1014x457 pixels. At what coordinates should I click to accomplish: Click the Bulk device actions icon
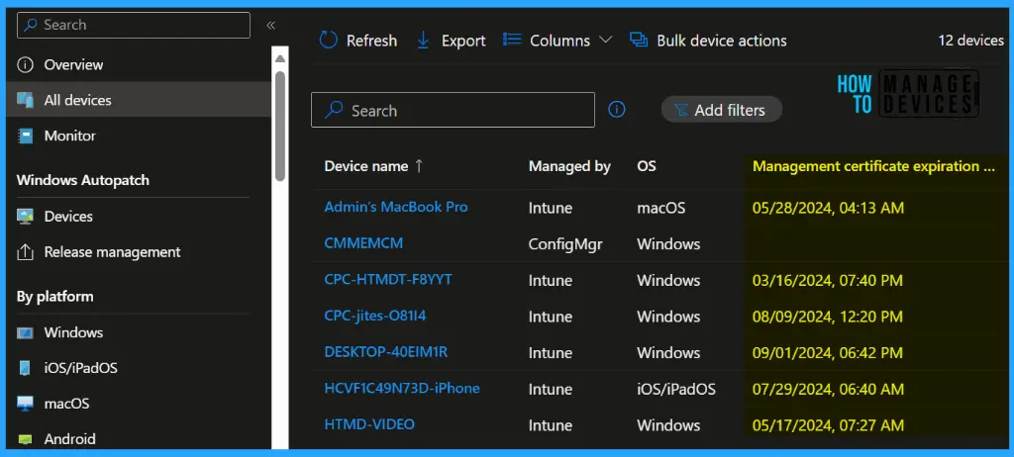tap(639, 41)
